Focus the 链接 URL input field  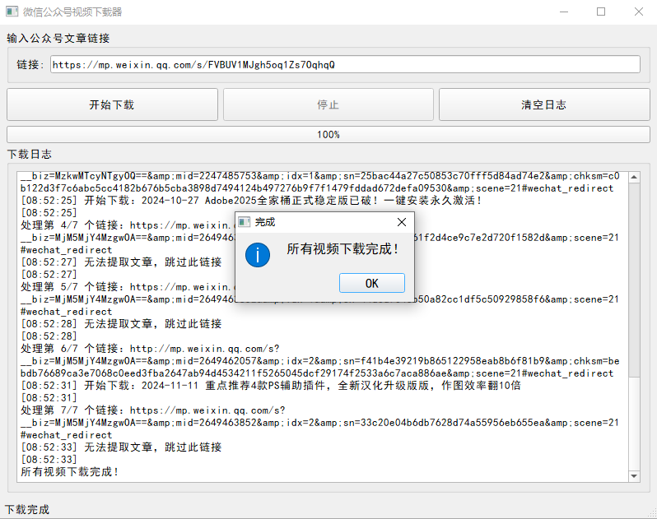click(x=344, y=65)
